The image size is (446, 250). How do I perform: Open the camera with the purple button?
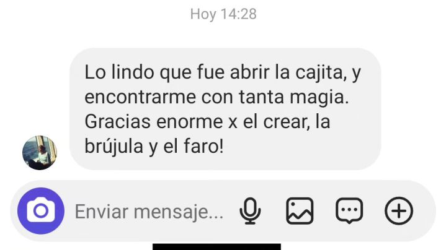tap(41, 211)
